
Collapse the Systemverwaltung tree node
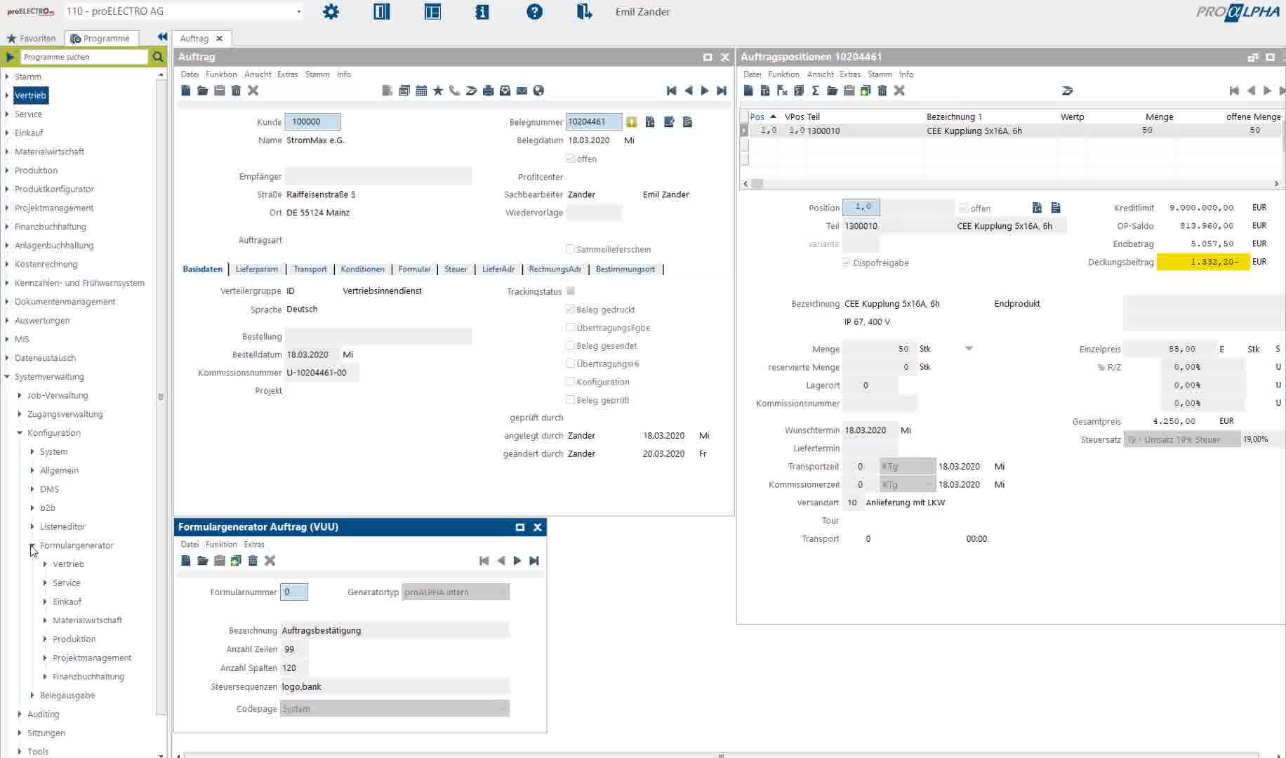click(7, 377)
